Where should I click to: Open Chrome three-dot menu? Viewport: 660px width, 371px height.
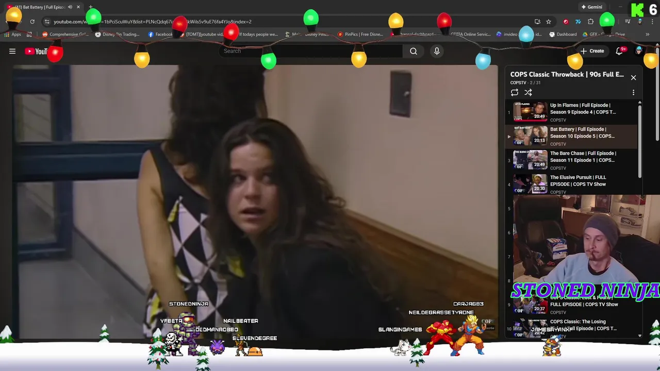652,22
